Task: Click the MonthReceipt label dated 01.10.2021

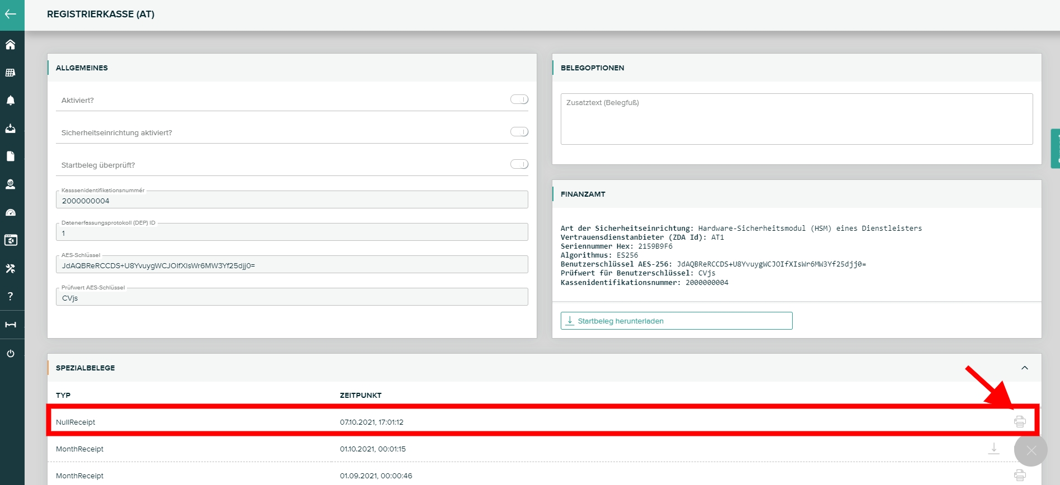Action: (x=79, y=449)
